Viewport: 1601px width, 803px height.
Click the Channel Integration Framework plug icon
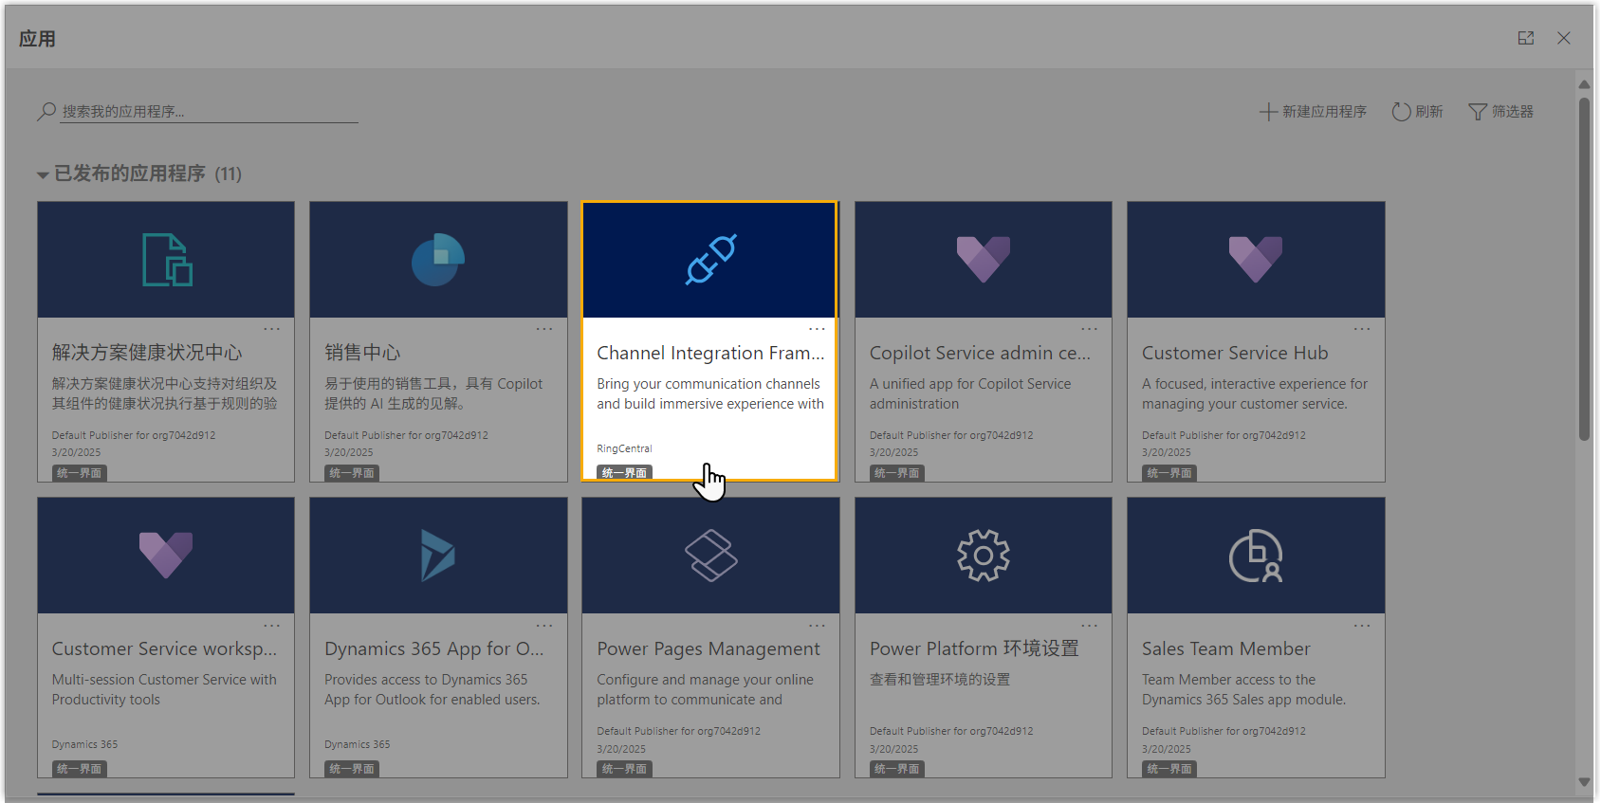click(x=710, y=260)
